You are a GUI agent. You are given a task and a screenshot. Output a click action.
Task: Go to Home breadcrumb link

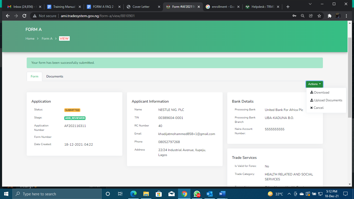[30, 38]
